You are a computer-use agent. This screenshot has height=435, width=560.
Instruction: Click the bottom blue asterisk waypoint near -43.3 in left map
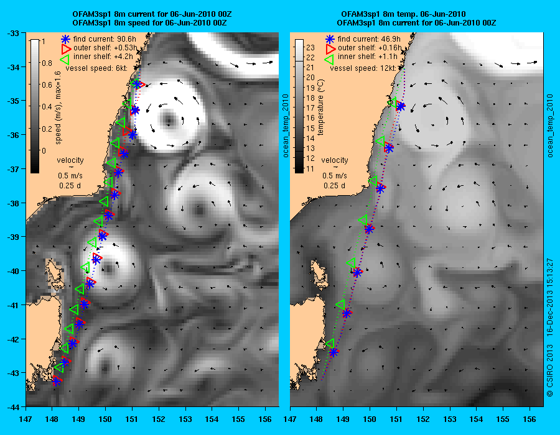(56, 382)
